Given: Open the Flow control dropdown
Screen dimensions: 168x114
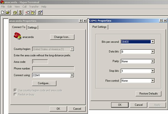Looking at the screenshot, I should (153, 80).
